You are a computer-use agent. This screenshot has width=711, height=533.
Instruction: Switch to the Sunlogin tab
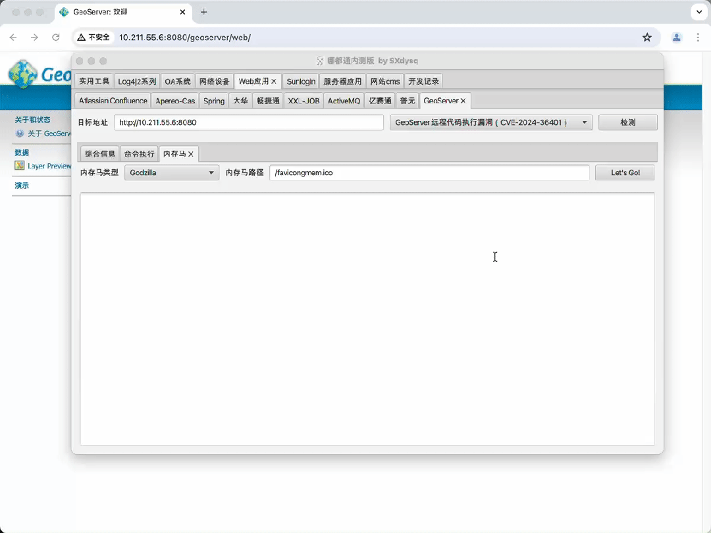point(301,81)
